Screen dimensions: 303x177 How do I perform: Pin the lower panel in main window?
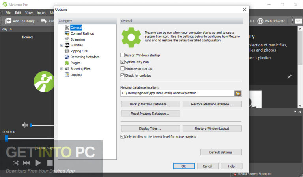(295, 112)
